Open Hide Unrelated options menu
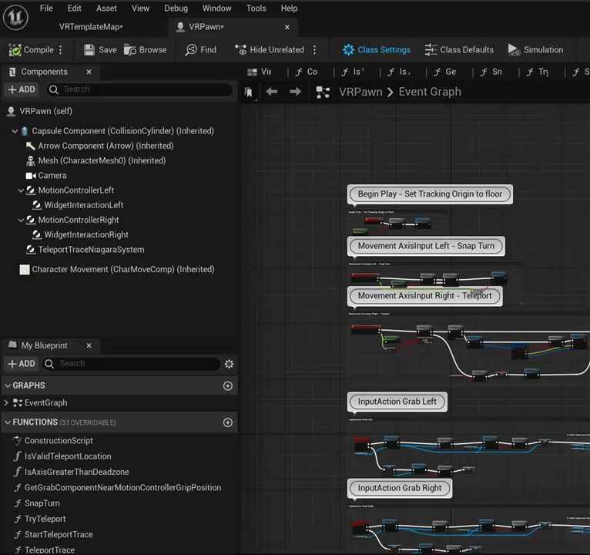 (x=314, y=49)
